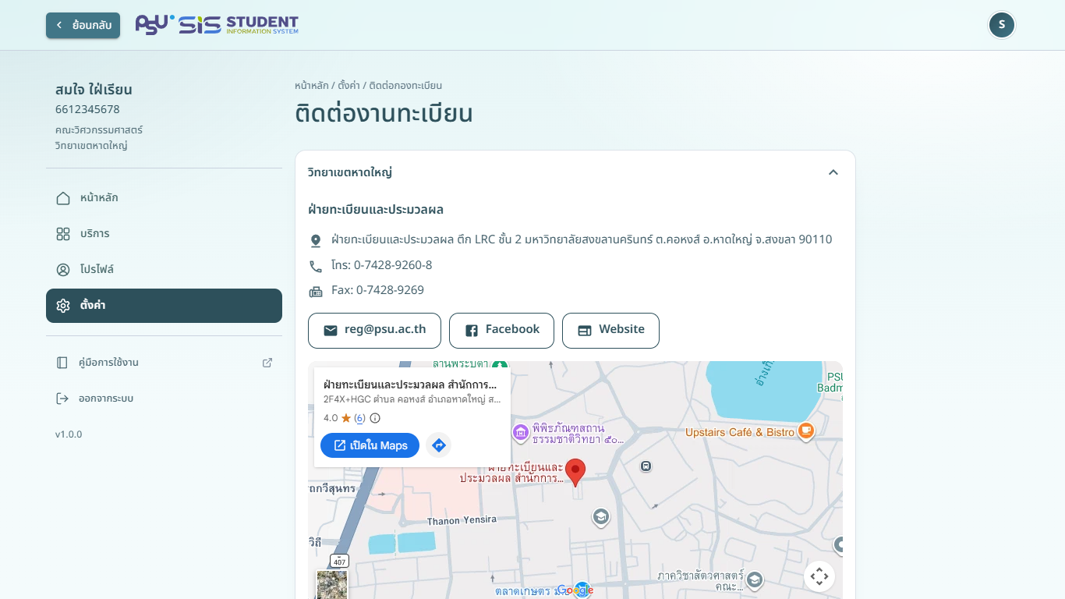1065x599 pixels.
Task: Select บริการ in the sidebar
Action: 164,234
